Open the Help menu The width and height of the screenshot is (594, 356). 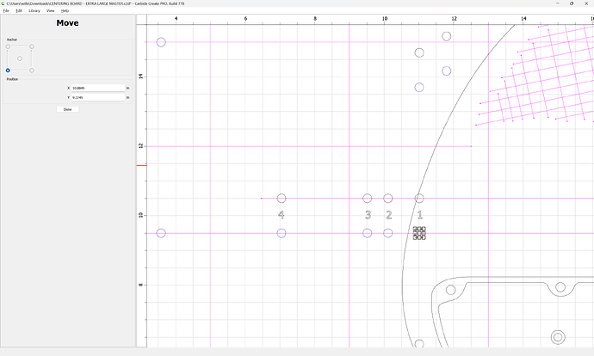tap(65, 10)
